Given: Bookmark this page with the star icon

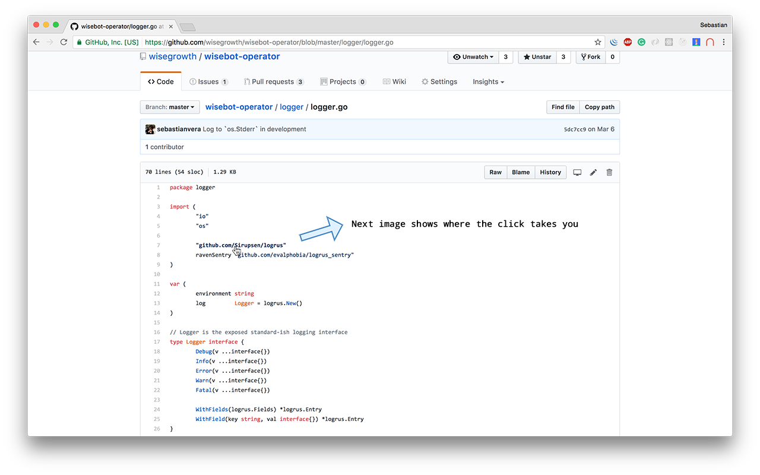Looking at the screenshot, I should pyautogui.click(x=598, y=42).
